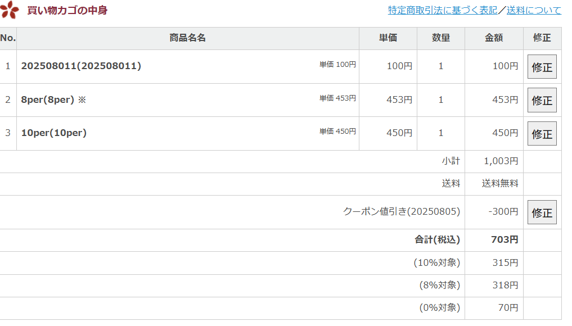Click the 単価 column header
Viewport: 572px width, 326px height.
click(388, 38)
